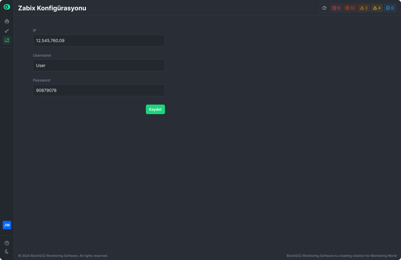Image resolution: width=401 pixels, height=260 pixels.
Task: Open the orange warning badge showing 3
Action: point(364,8)
